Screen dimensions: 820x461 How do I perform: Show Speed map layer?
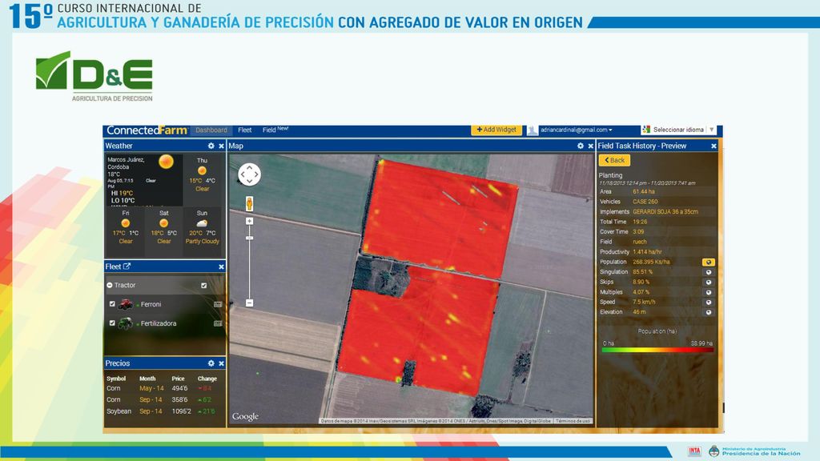click(709, 302)
